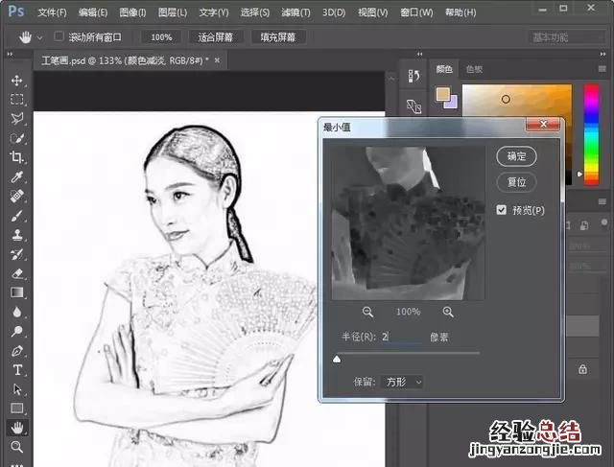
Task: Select the Zoom tool in toolbox
Action: click(x=16, y=447)
